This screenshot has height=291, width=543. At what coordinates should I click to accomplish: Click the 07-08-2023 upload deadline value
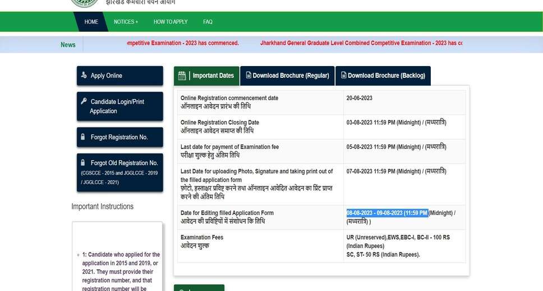pos(396,171)
